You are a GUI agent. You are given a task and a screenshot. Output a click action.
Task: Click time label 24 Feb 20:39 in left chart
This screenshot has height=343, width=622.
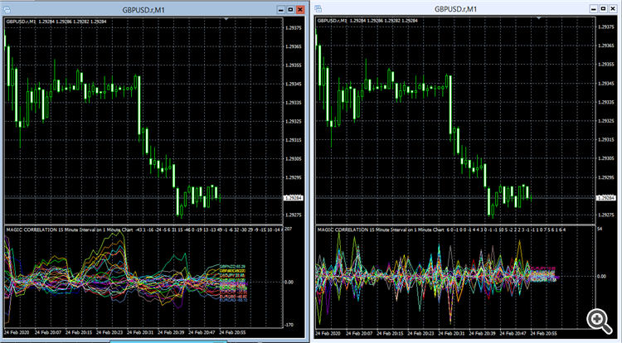pyautogui.click(x=171, y=333)
